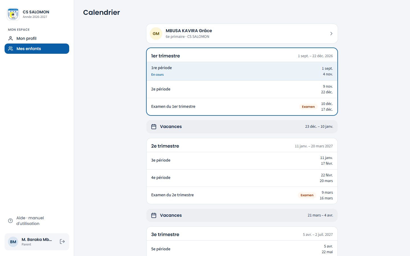Click the 11 janv. – 20 mars 2027 date range

click(314, 146)
